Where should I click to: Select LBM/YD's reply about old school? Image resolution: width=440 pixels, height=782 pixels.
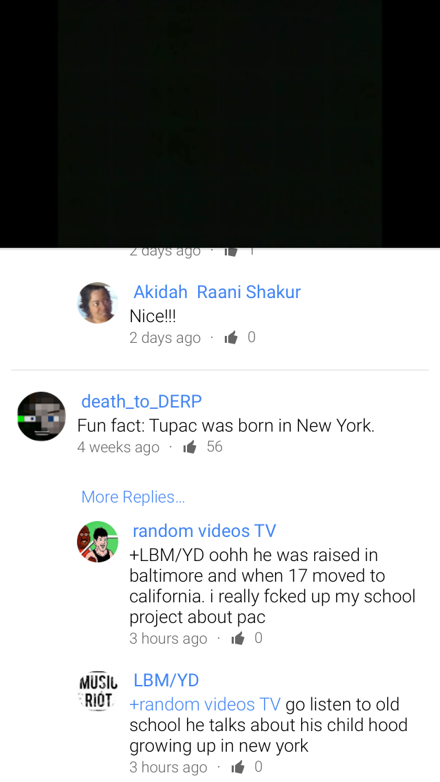click(269, 725)
